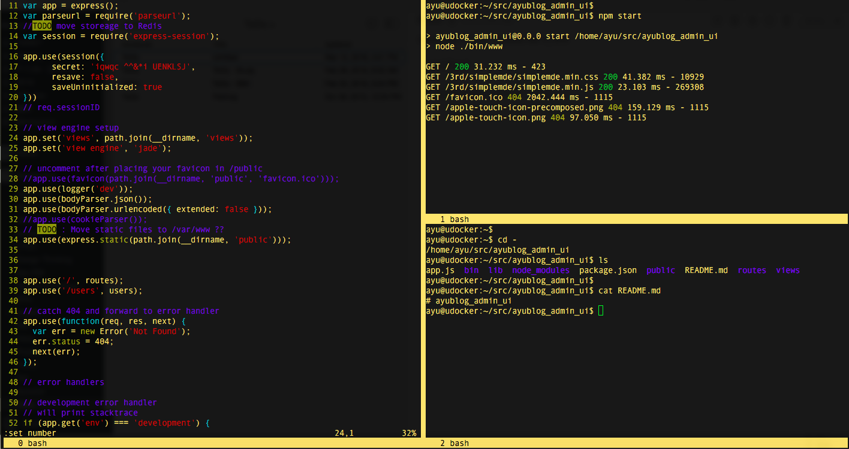Switch to tmux window 2 bash
This screenshot has width=849, height=449.
454,443
